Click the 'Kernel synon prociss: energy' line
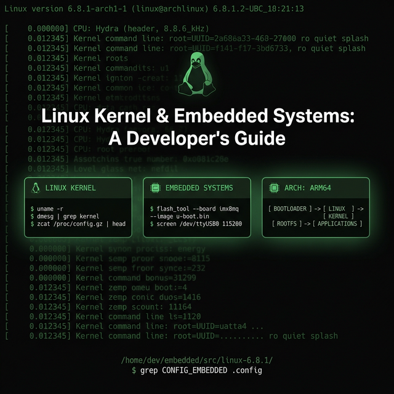Screen dimensions: 394x394 tap(105, 249)
